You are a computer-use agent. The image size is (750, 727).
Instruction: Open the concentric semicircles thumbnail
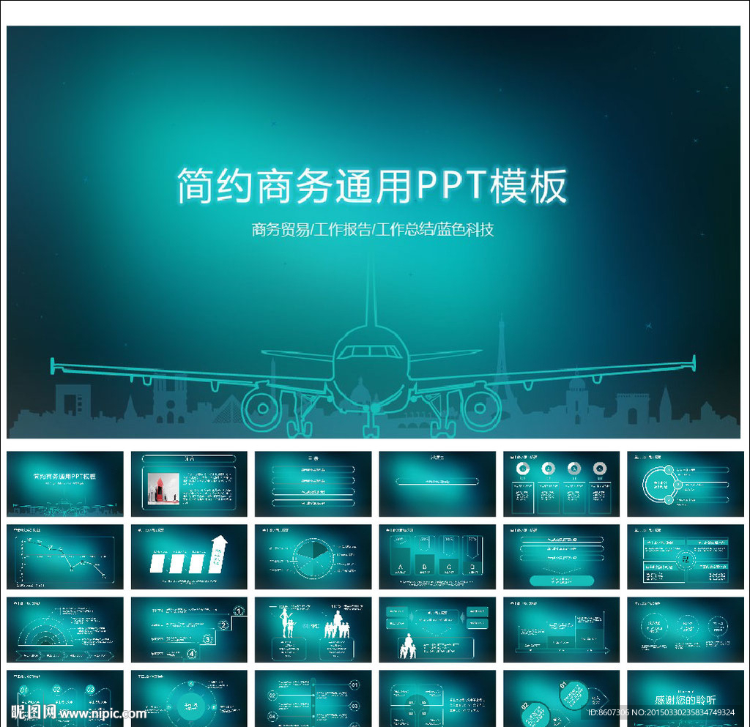point(65,630)
